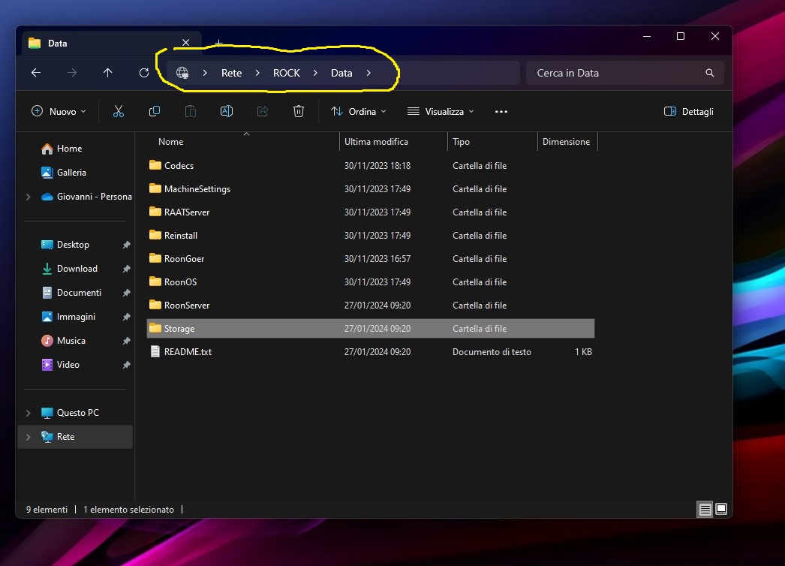Expand the Questo PC tree node

(29, 413)
